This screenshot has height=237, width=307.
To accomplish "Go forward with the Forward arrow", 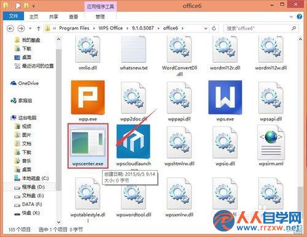I will click(21, 28).
